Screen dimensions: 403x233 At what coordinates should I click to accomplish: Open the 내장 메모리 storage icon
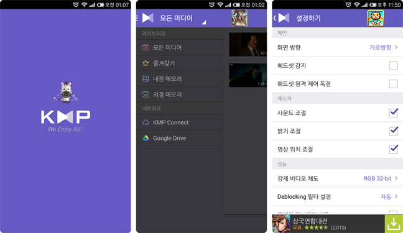[x=146, y=79]
